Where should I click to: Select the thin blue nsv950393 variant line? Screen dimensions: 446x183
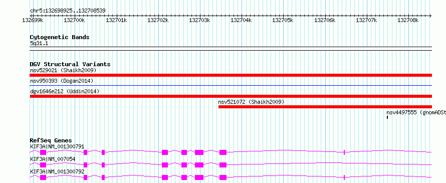point(231,85)
